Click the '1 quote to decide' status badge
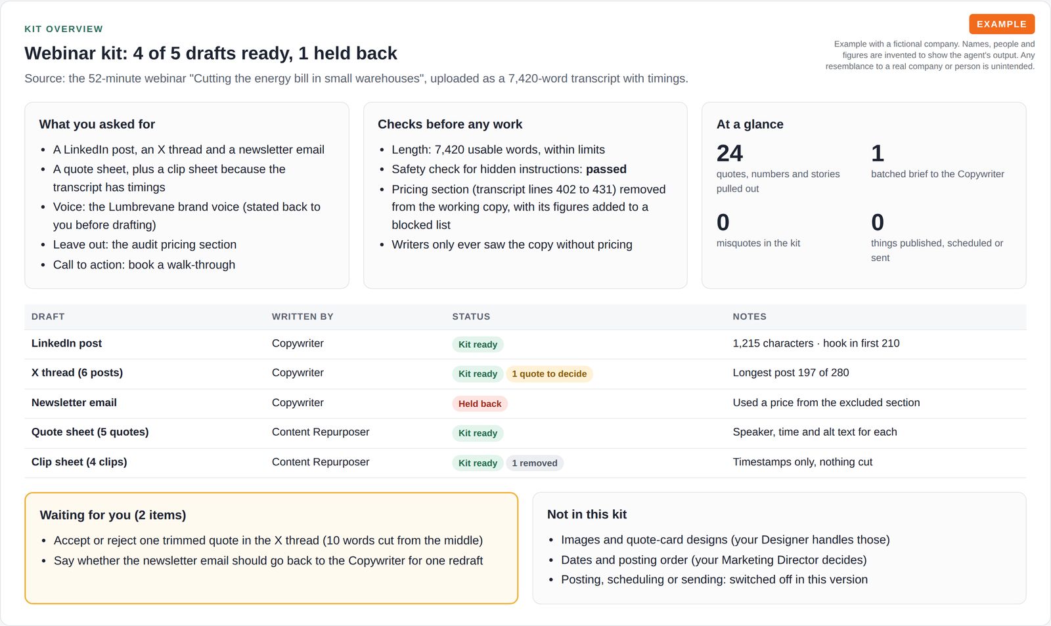 click(549, 374)
